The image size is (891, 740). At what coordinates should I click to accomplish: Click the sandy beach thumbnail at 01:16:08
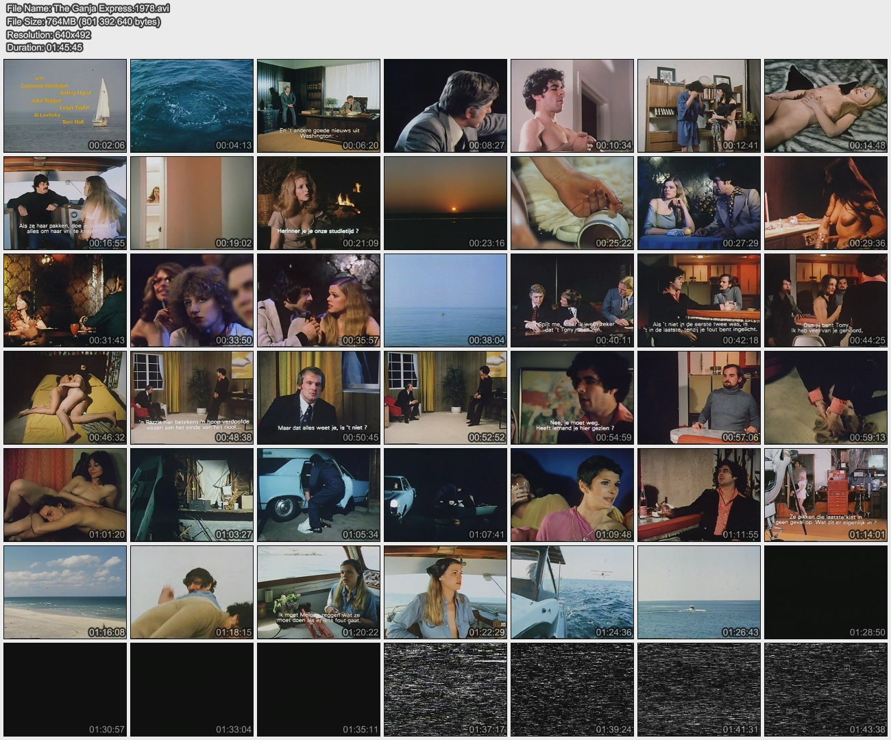[x=65, y=592]
